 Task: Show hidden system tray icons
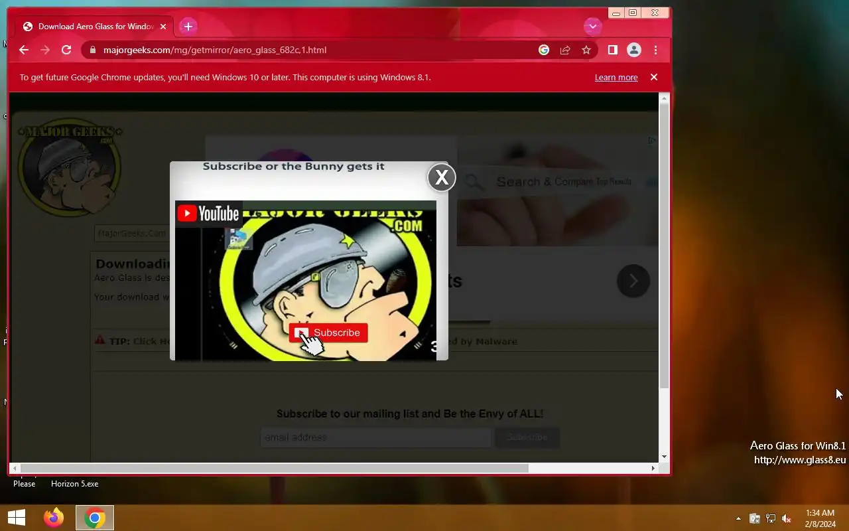[x=738, y=518]
